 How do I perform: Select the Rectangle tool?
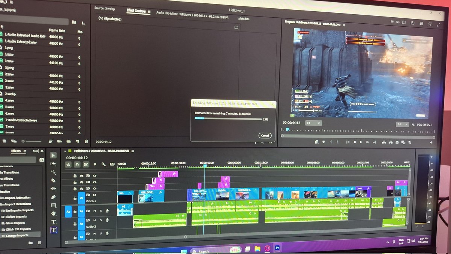pyautogui.click(x=53, y=205)
